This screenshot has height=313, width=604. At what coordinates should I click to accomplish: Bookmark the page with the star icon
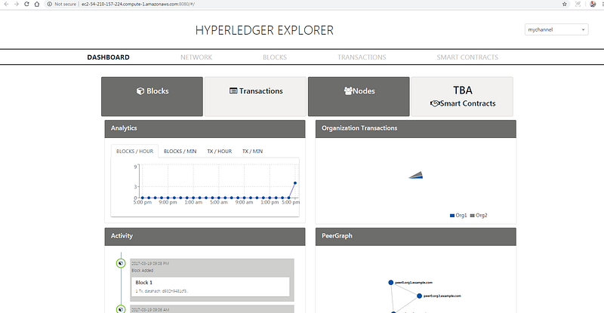[x=564, y=4]
